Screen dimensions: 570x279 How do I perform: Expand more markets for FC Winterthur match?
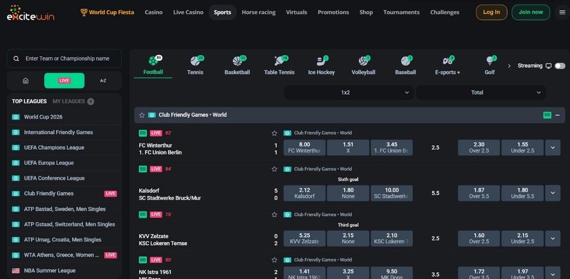(553, 148)
